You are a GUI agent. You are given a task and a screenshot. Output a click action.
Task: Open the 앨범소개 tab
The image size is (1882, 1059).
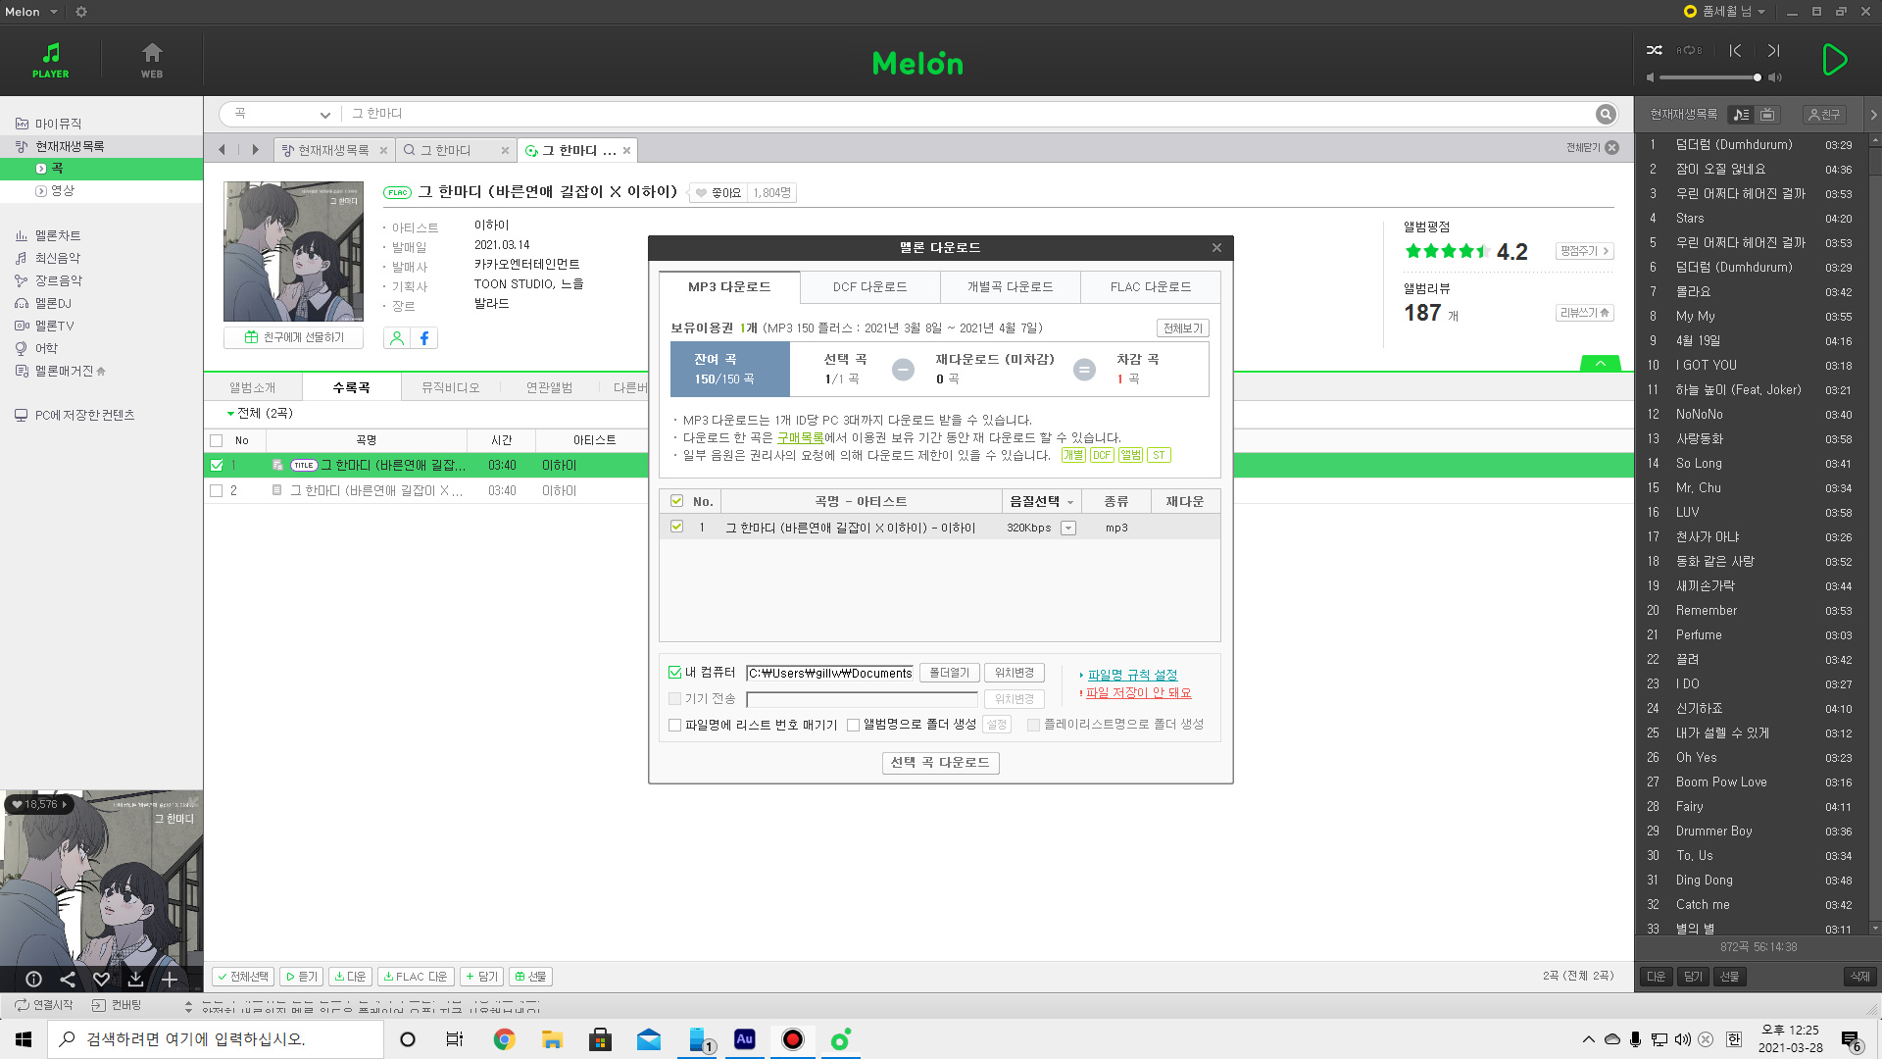tap(253, 388)
